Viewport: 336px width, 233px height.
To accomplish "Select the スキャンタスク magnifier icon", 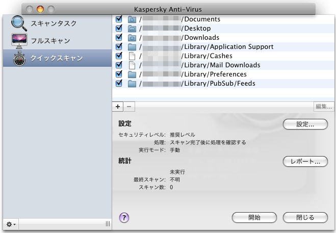I will point(19,23).
